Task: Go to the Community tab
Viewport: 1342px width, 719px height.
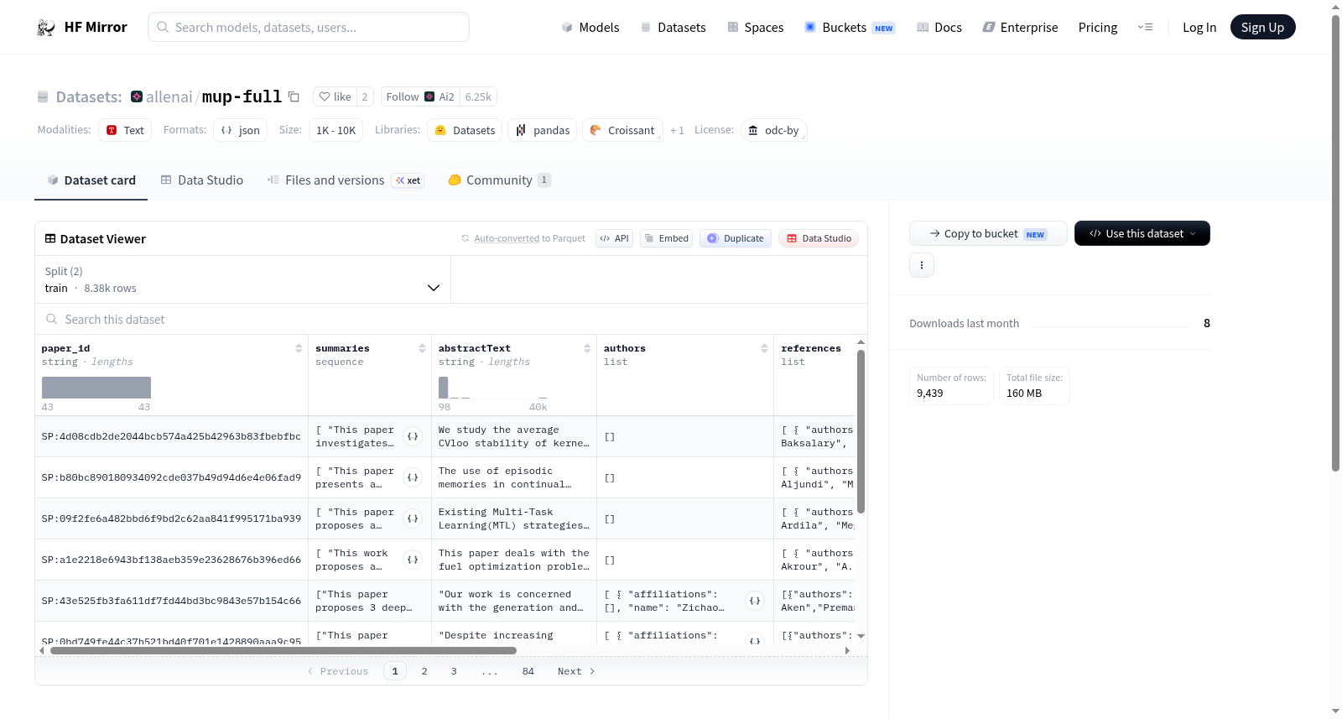Action: pyautogui.click(x=499, y=180)
